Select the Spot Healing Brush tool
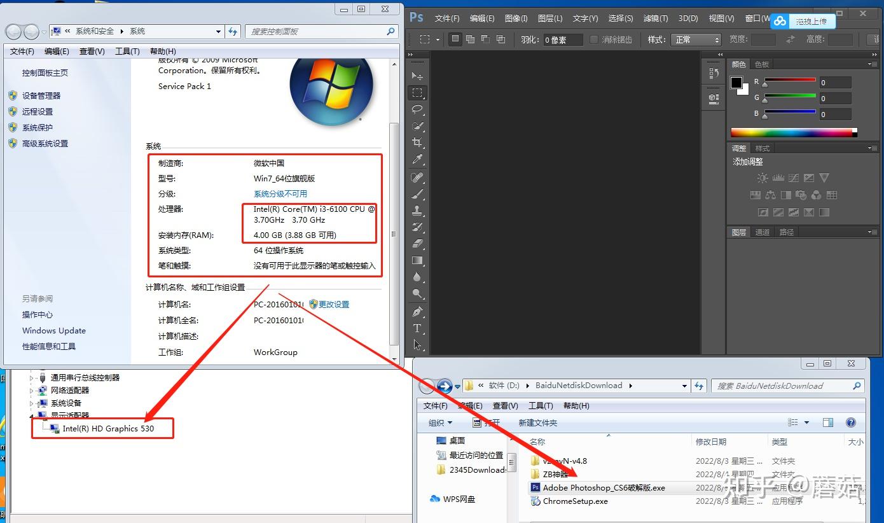The width and height of the screenshot is (884, 523). 417,178
